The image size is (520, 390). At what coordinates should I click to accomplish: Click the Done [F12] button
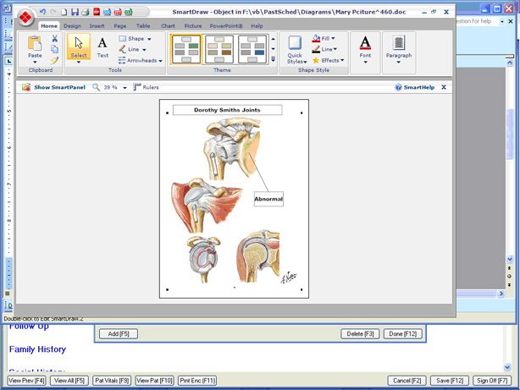point(403,334)
